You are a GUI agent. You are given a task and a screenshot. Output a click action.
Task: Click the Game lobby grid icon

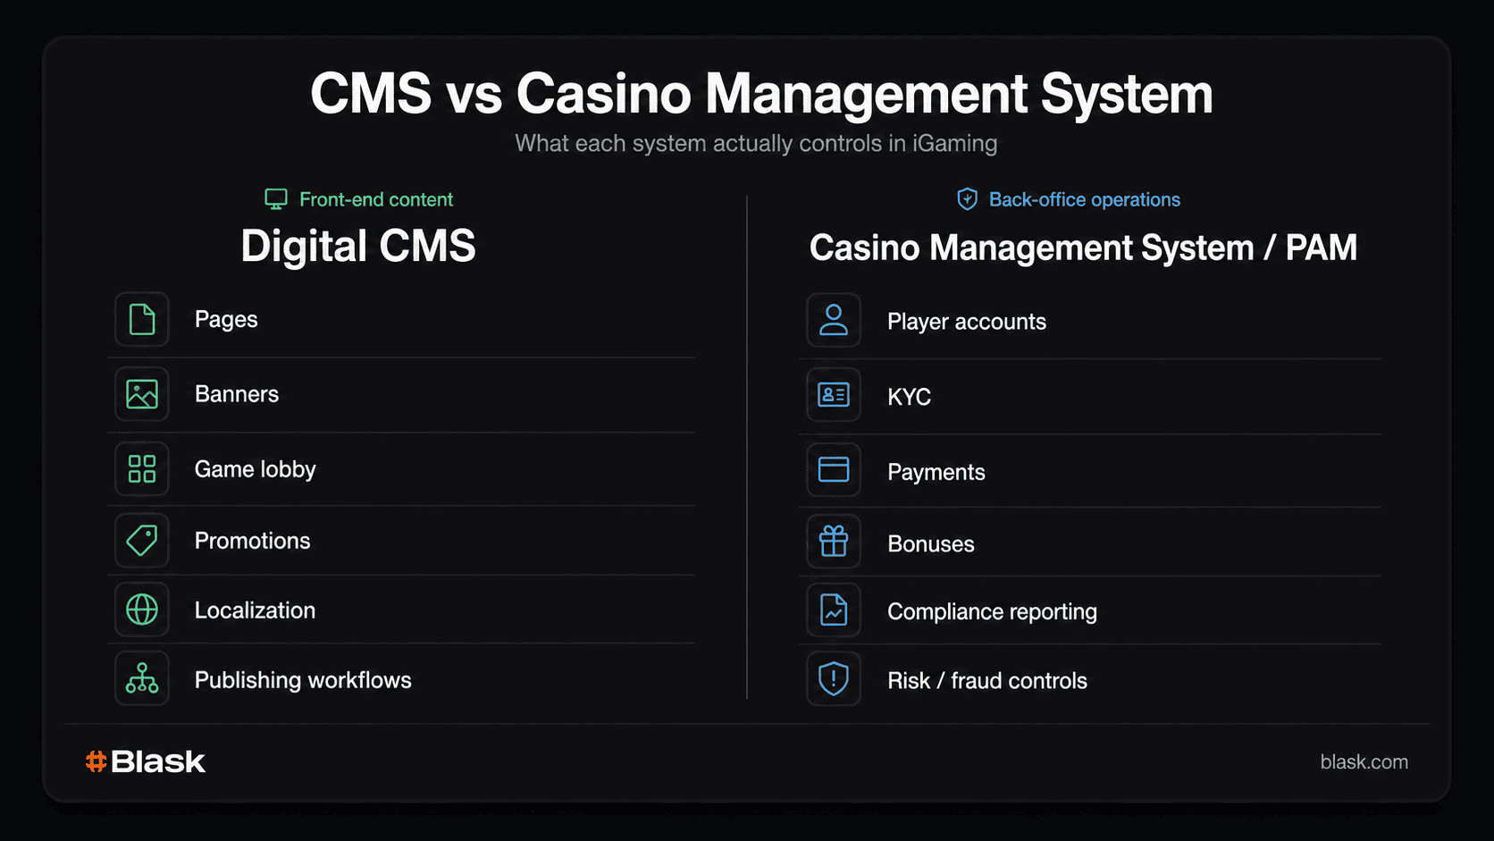(142, 469)
